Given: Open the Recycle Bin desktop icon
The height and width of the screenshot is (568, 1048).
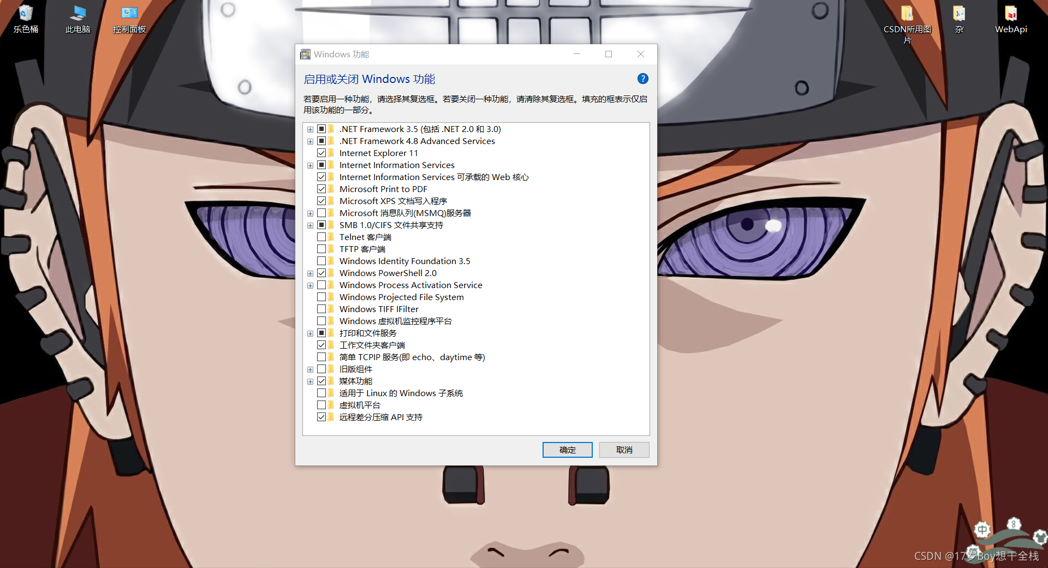Looking at the screenshot, I should click(x=26, y=19).
